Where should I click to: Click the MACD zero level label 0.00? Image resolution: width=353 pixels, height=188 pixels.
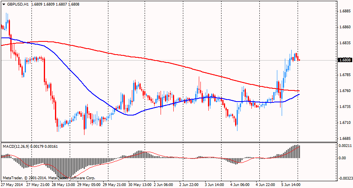(343, 158)
